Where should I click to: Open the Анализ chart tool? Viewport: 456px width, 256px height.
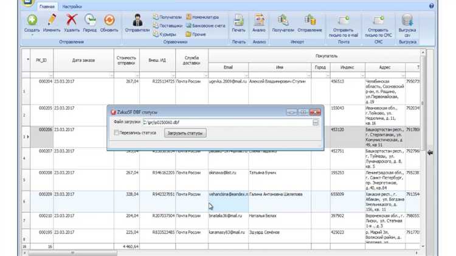tap(259, 21)
